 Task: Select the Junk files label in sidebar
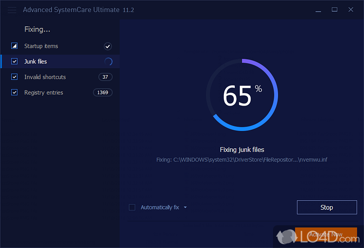35,62
